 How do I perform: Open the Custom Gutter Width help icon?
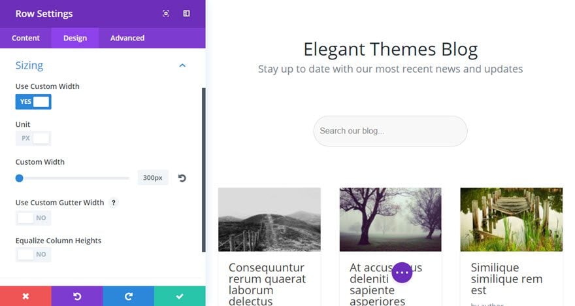(114, 203)
